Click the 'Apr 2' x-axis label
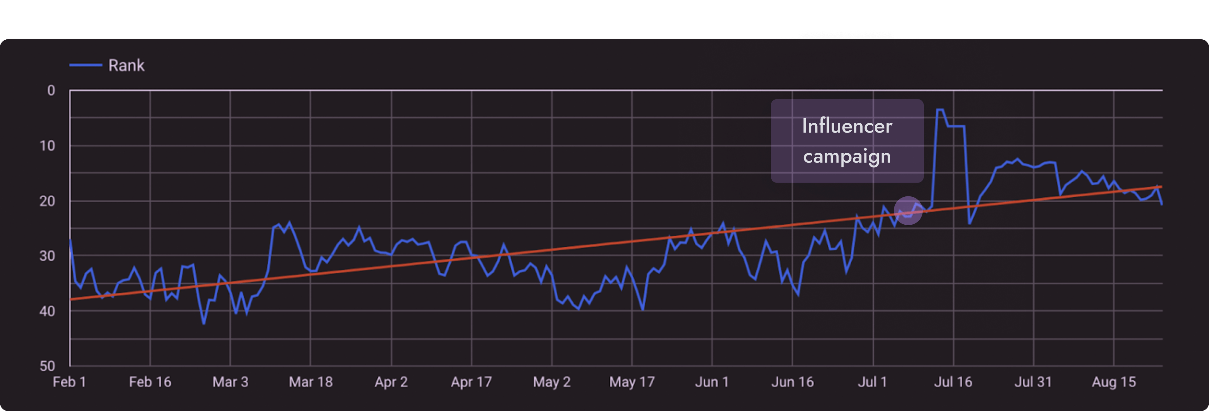Image resolution: width=1209 pixels, height=411 pixels. tap(391, 382)
